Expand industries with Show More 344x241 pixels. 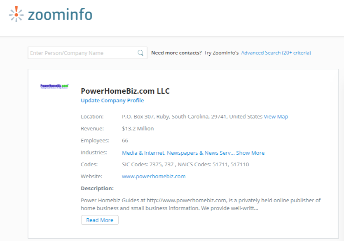[x=250, y=153]
